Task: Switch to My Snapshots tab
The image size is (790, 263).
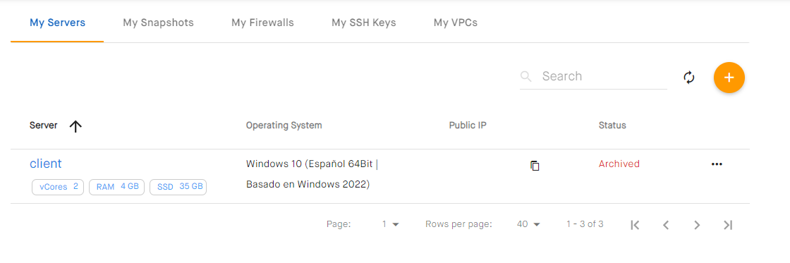Action: coord(158,23)
